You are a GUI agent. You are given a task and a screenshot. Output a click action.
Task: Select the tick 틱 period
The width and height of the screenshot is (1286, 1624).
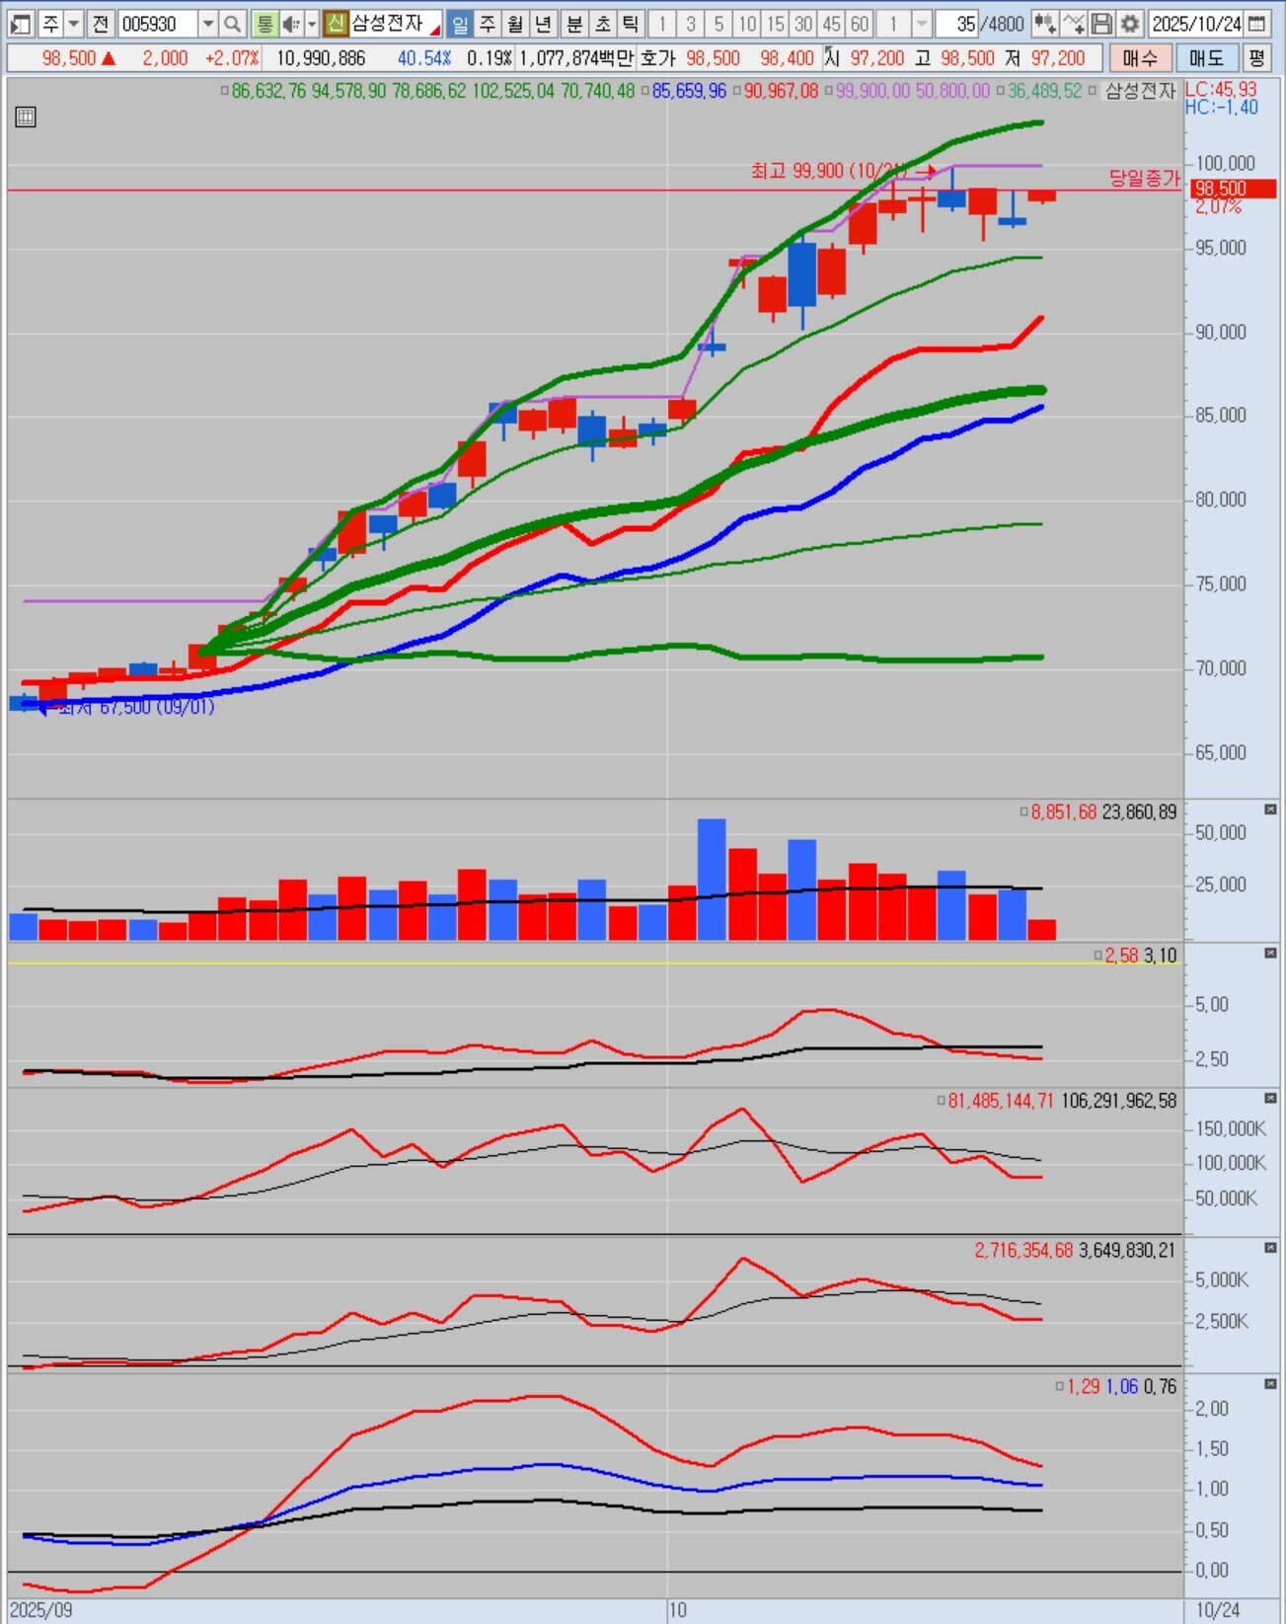tap(630, 24)
